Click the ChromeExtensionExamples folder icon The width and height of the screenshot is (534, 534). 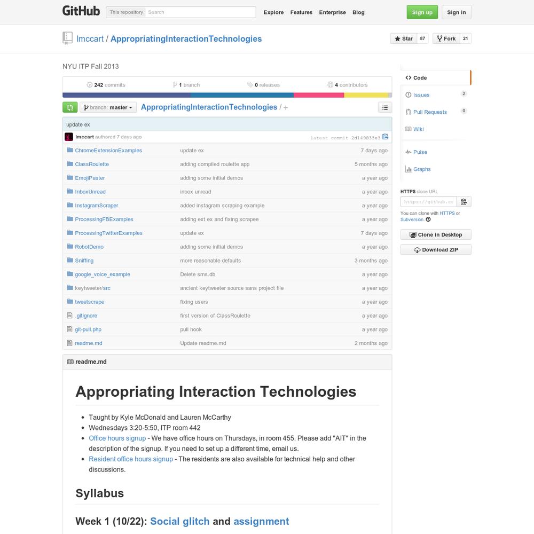coord(70,150)
